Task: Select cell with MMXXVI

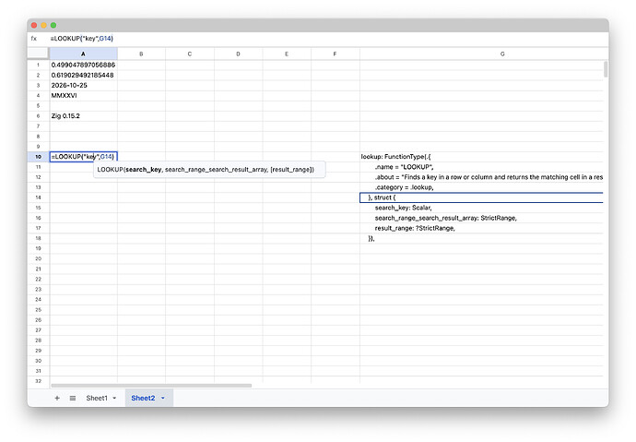Action: coord(83,95)
